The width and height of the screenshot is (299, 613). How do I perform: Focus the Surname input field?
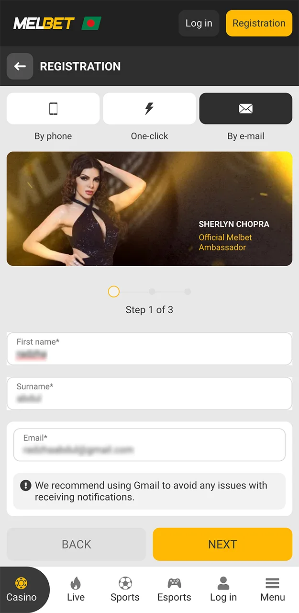(x=149, y=393)
